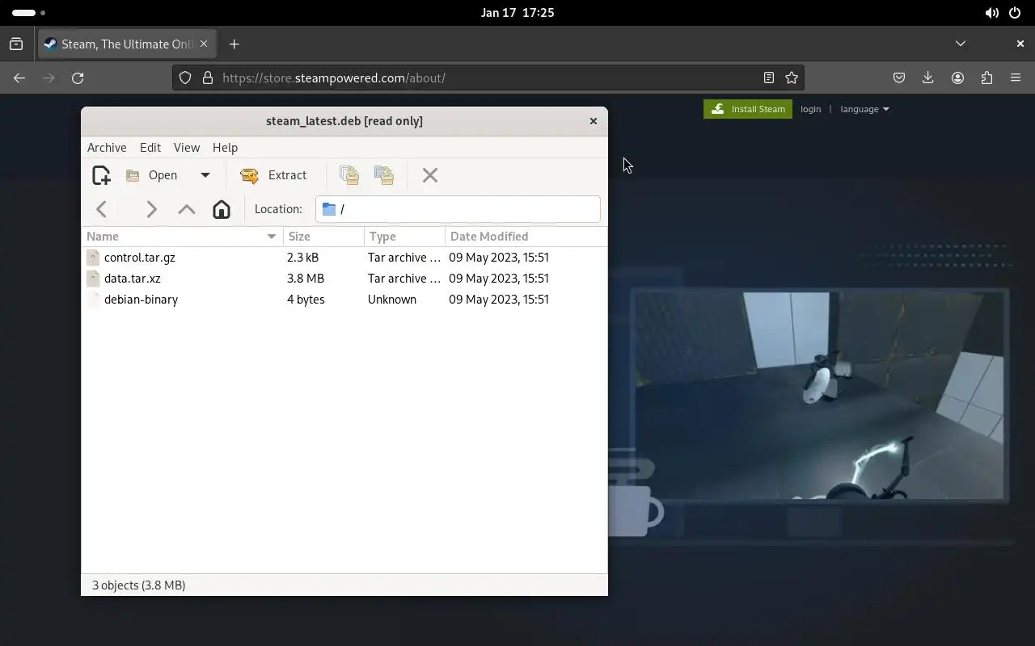The image size is (1035, 646).
Task: Click the Extract button
Action: [274, 175]
